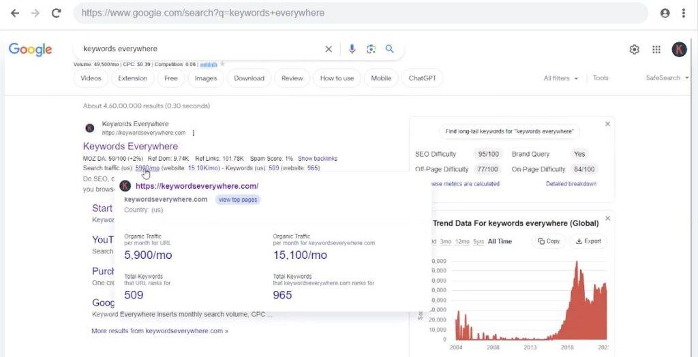Open the Google apps grid
Viewport: 698px width, 357px height.
click(x=656, y=50)
